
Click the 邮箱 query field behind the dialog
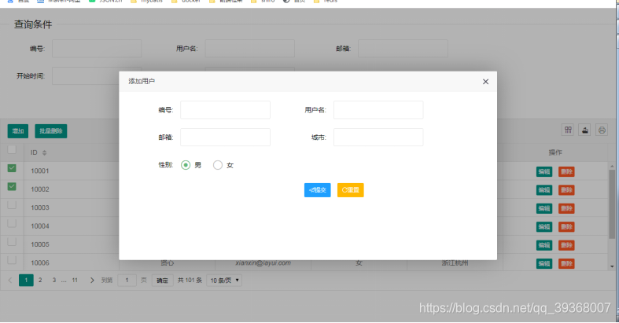(403, 49)
